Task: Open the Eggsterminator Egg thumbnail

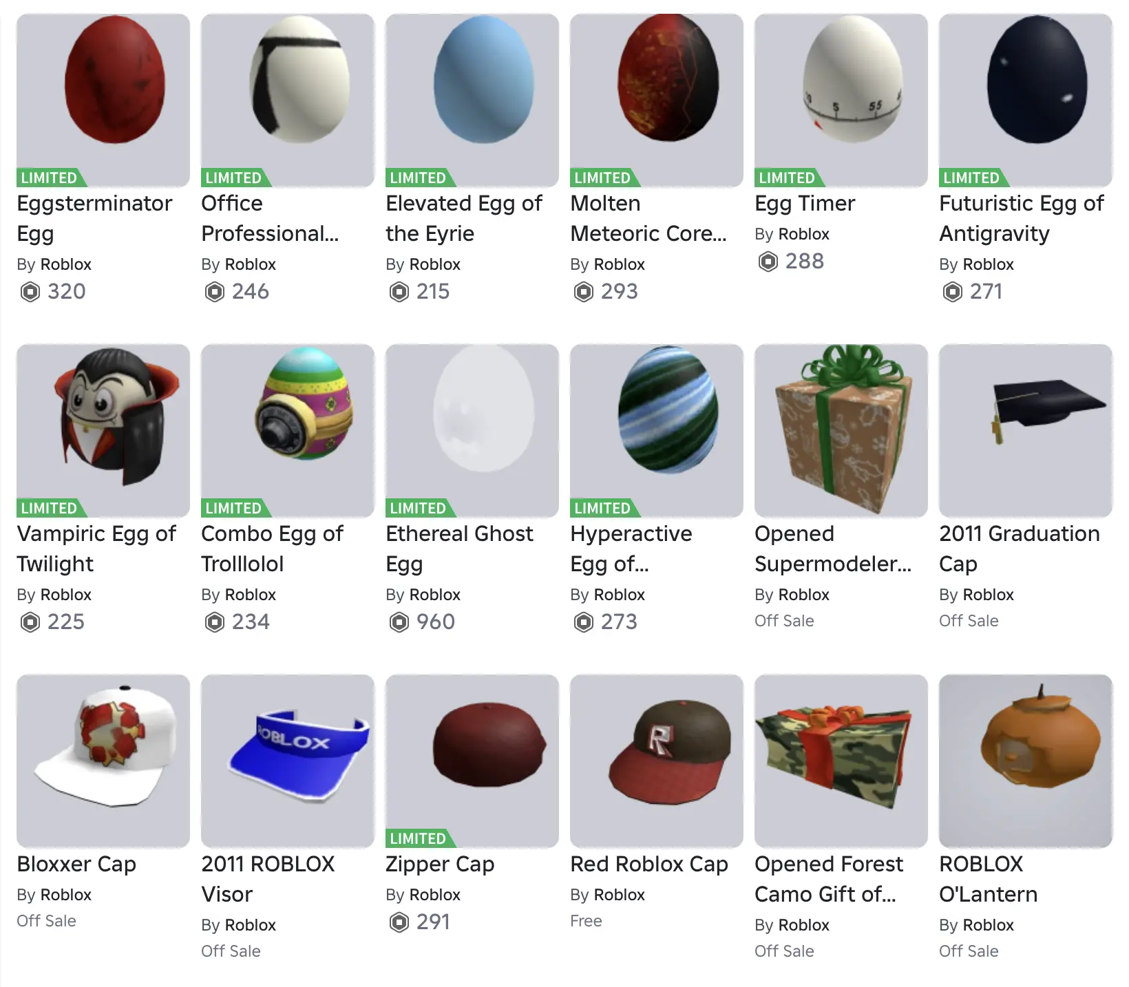Action: pyautogui.click(x=103, y=100)
